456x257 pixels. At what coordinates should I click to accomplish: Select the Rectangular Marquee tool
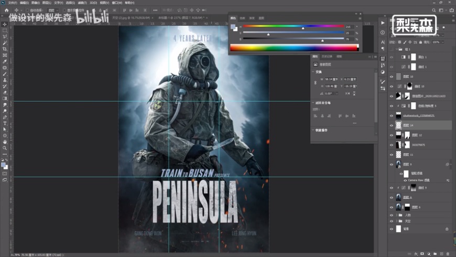pos(5,30)
